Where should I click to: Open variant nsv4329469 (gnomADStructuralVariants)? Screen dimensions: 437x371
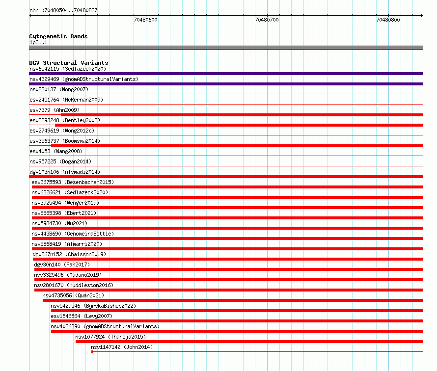point(84,79)
